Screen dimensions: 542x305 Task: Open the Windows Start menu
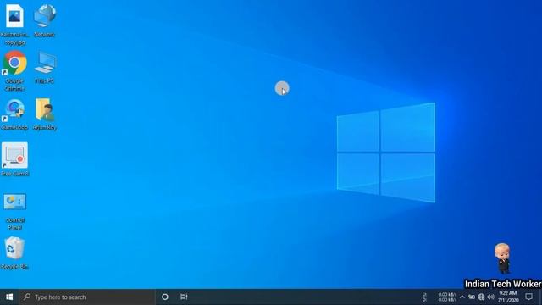(9, 297)
